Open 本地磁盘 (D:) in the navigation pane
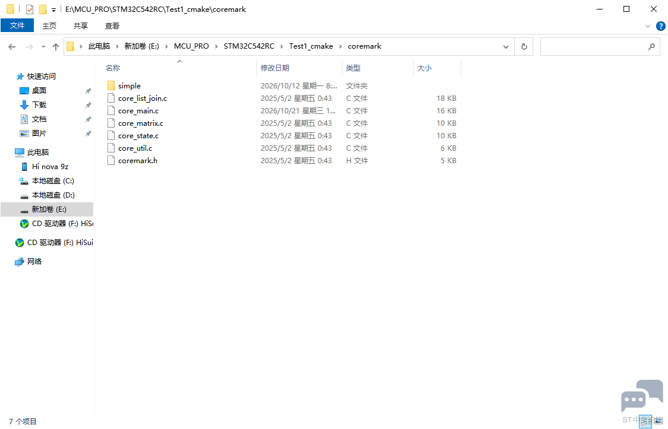Image resolution: width=668 pixels, height=429 pixels. pyautogui.click(x=53, y=195)
